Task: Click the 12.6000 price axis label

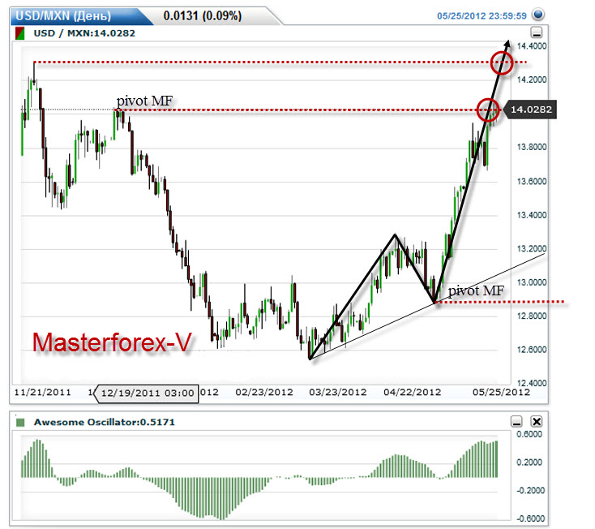Action: point(532,350)
